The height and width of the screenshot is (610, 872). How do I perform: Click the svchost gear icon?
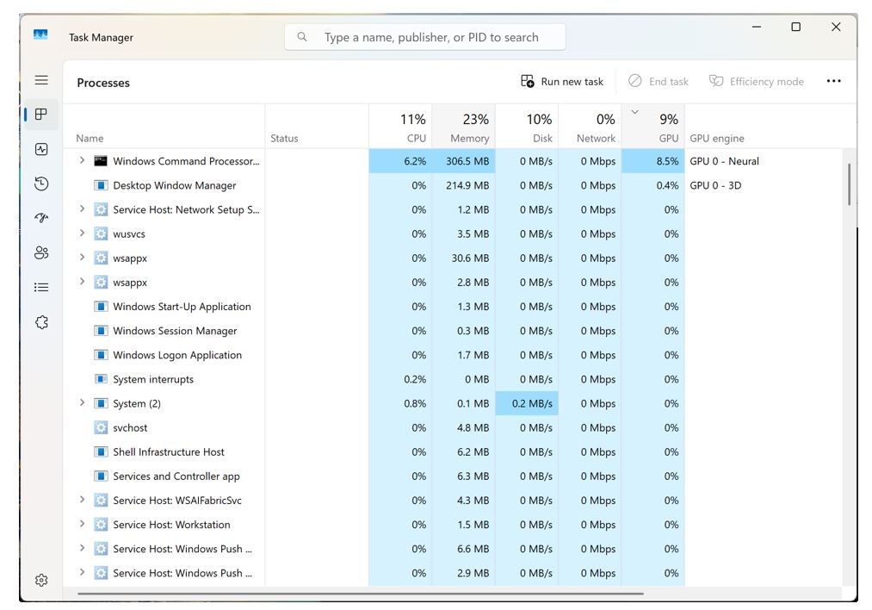(x=101, y=427)
